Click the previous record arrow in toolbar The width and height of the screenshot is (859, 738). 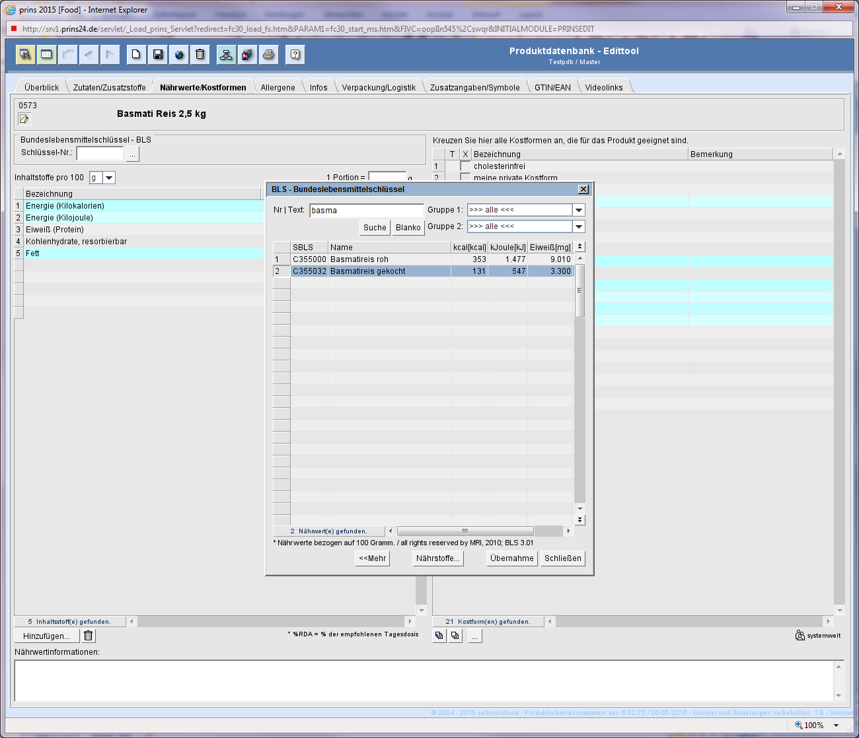point(89,54)
